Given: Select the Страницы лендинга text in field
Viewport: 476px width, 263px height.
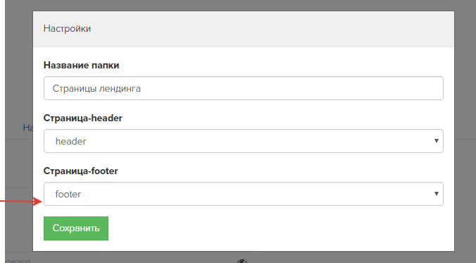Looking at the screenshot, I should (x=96, y=88).
